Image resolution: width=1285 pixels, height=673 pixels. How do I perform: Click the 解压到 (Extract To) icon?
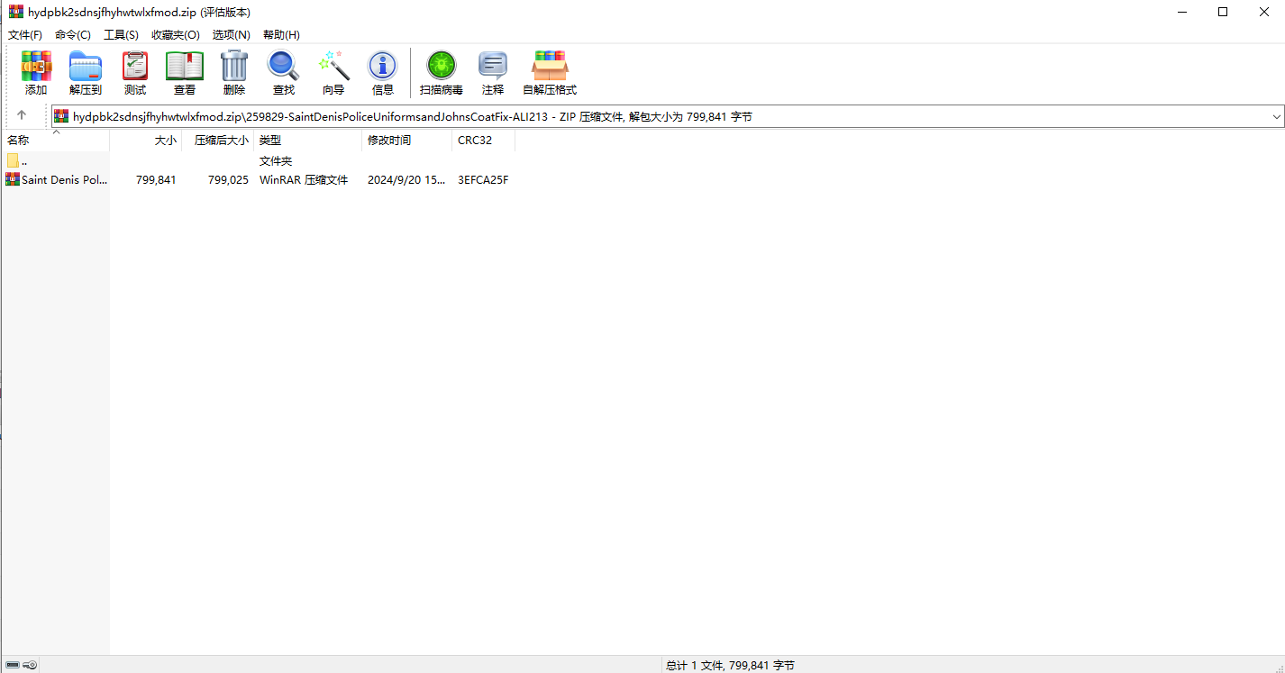86,67
